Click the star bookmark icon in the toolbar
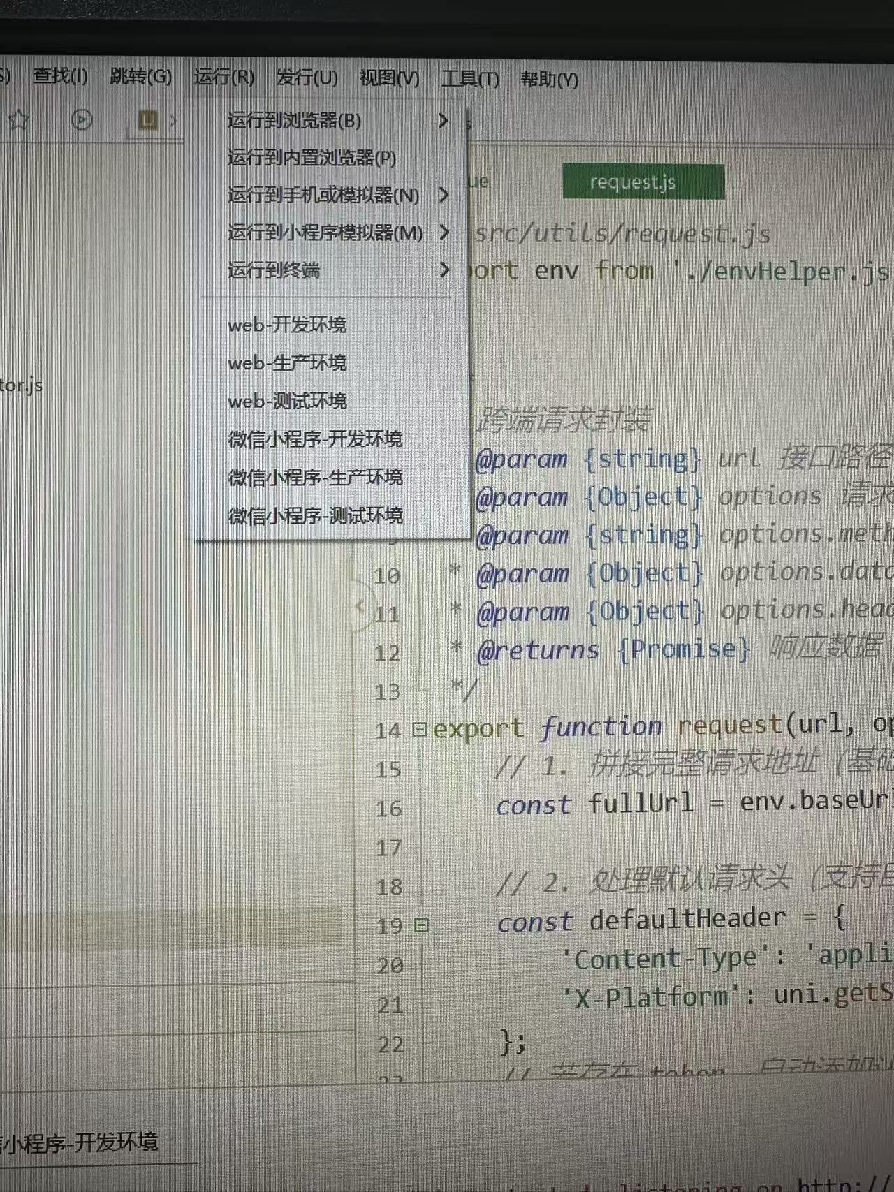The width and height of the screenshot is (894, 1192). tap(19, 120)
